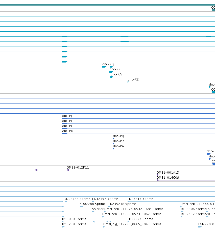The image size is (215, 228).
Task: Click the dnc-RA exon glyph
Action: coord(112,77)
